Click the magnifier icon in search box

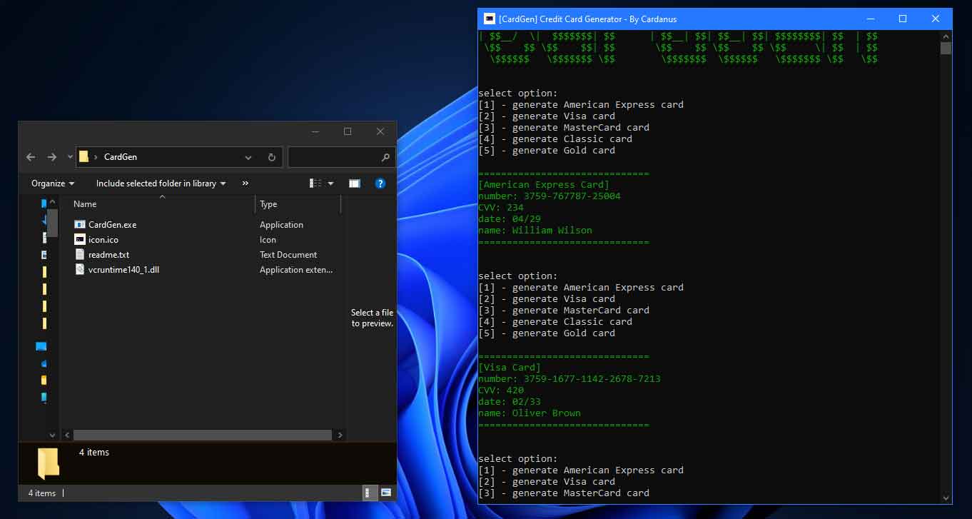385,157
